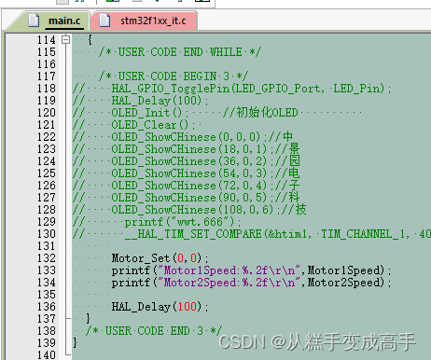Select line number 132 in the gutter

(x=47, y=258)
